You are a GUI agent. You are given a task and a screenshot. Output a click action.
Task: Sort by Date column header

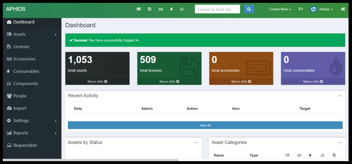pos(78,109)
